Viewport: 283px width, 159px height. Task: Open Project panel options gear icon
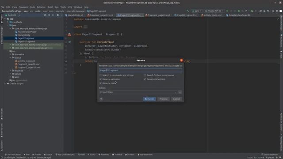pyautogui.click(x=57, y=15)
